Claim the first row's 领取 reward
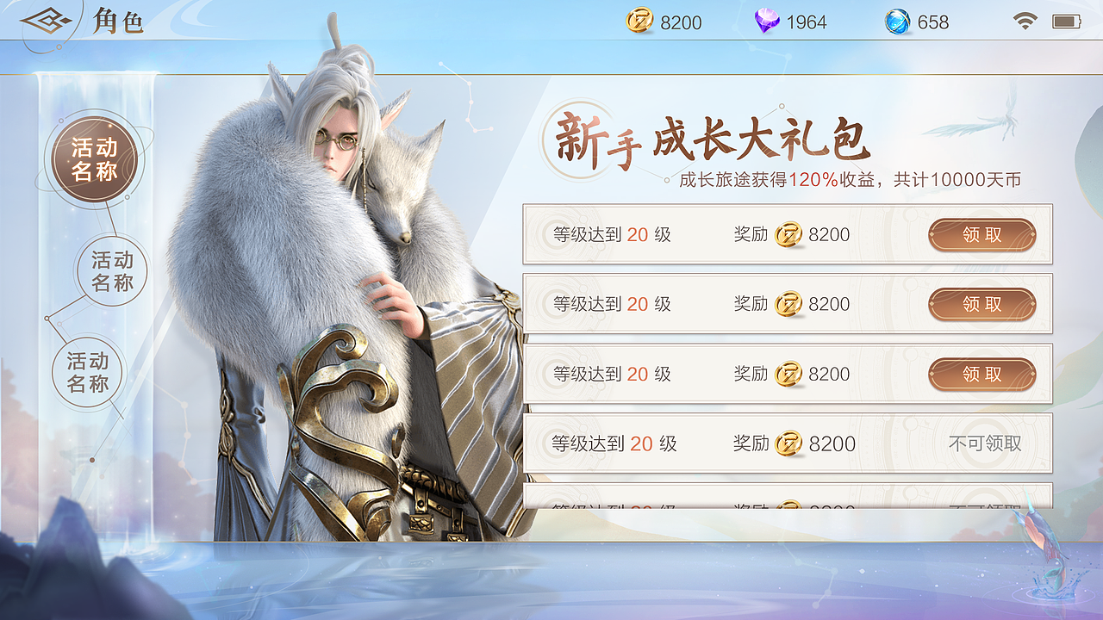This screenshot has height=620, width=1103. 982,234
